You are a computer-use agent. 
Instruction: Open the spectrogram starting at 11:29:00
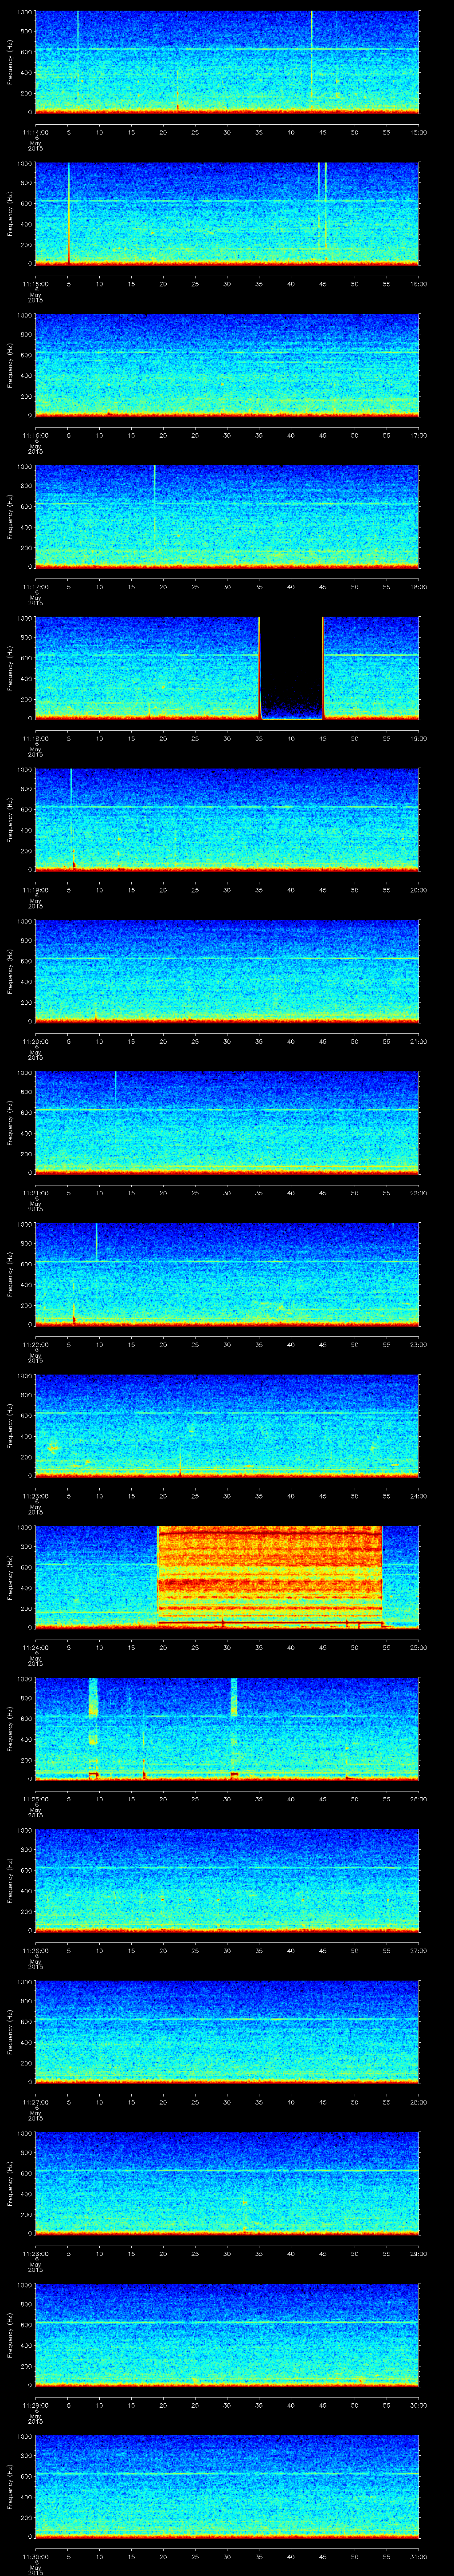click(227, 2336)
